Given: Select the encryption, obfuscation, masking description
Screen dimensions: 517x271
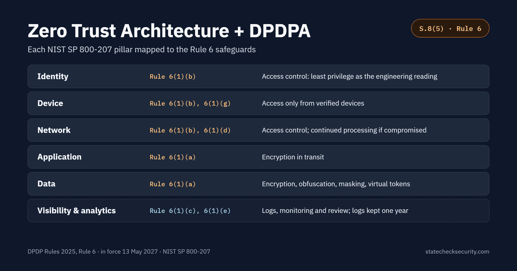Looking at the screenshot, I should [x=336, y=184].
